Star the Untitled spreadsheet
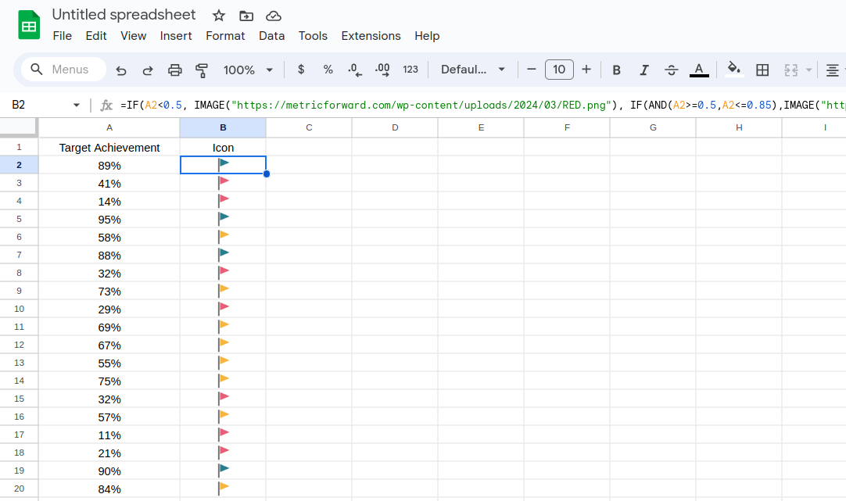The image size is (846, 501). point(218,15)
